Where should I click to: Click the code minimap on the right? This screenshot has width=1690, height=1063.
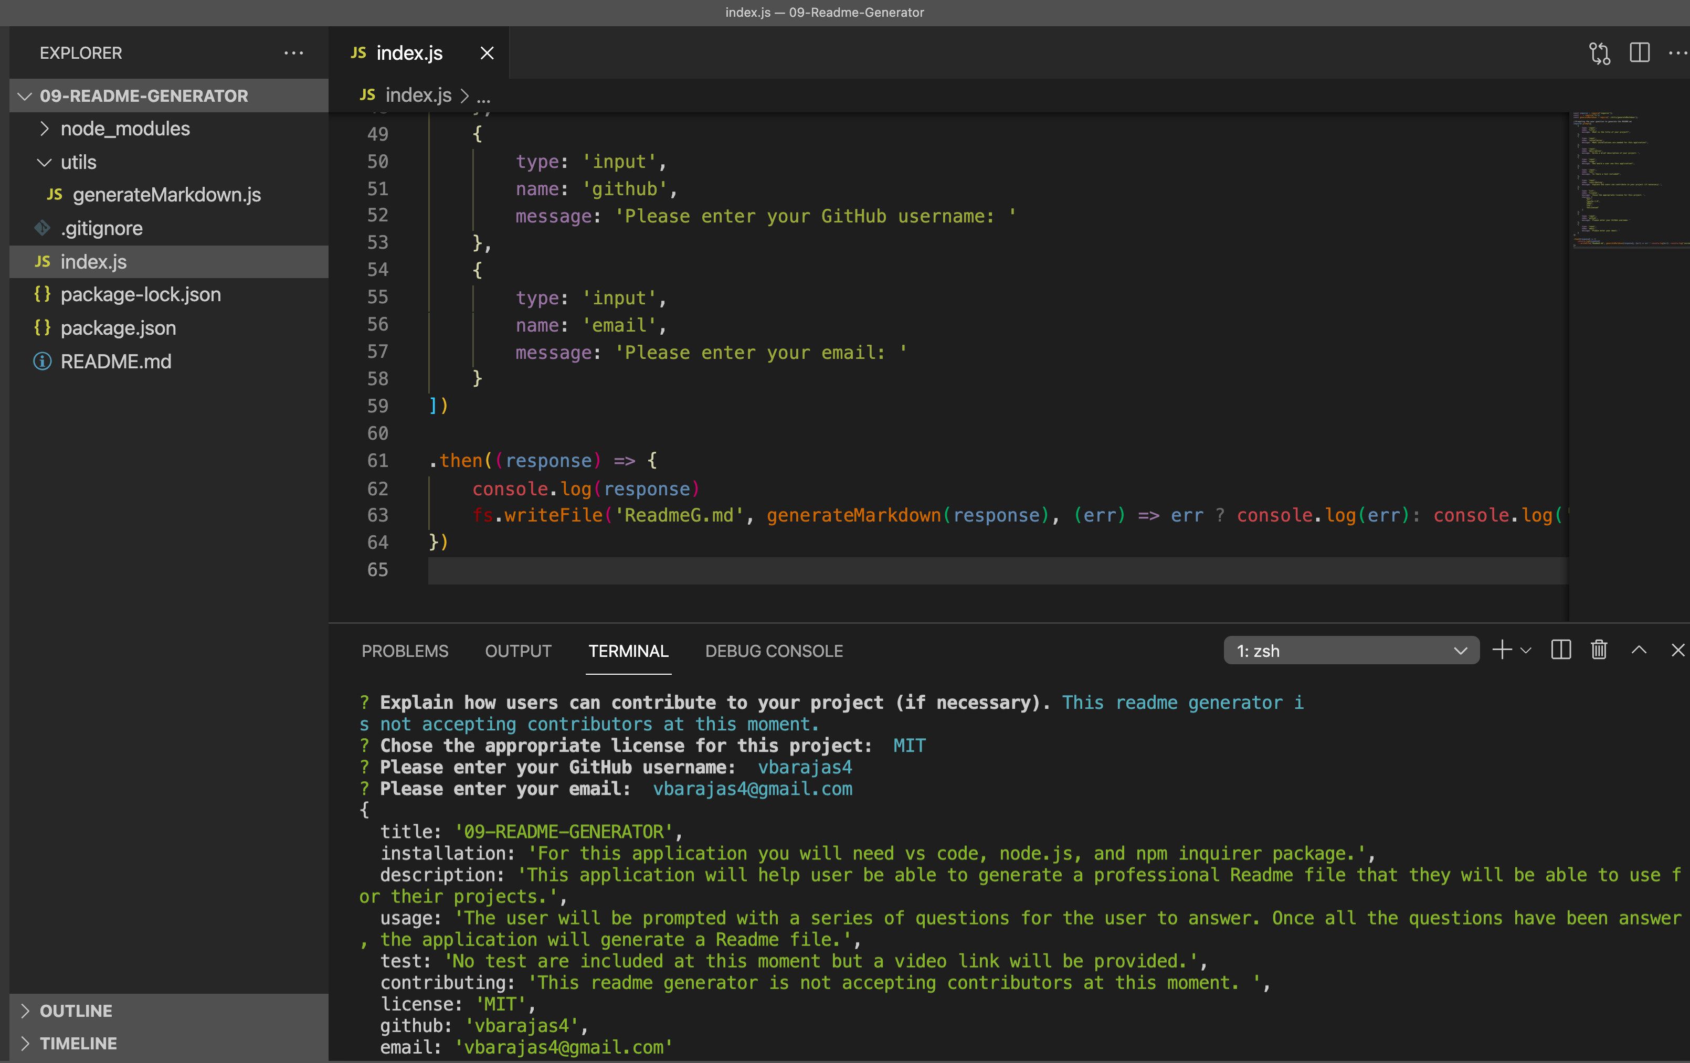(1627, 179)
